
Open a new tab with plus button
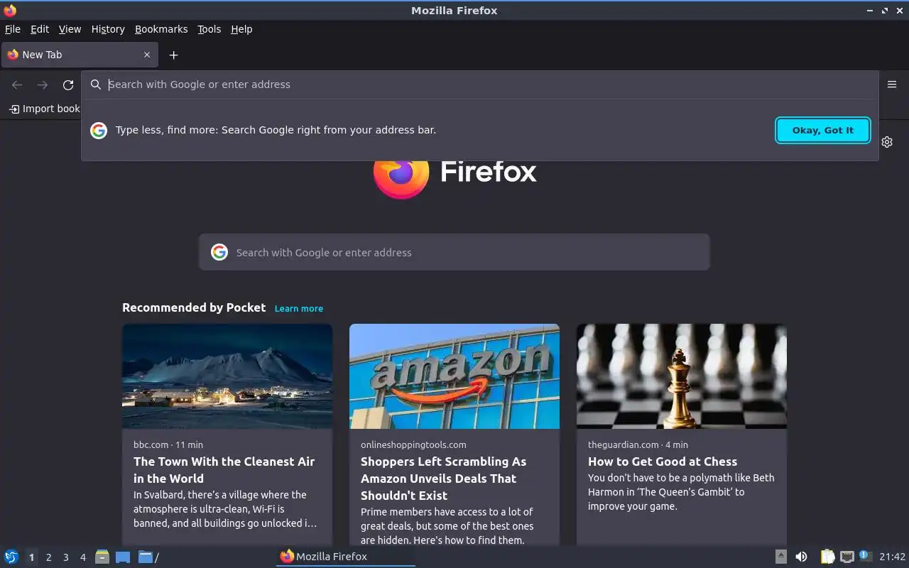(173, 55)
